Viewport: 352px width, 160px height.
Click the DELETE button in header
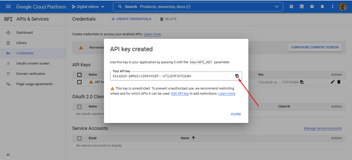168,19
